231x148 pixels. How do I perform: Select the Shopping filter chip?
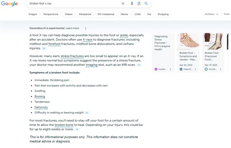(163, 14)
